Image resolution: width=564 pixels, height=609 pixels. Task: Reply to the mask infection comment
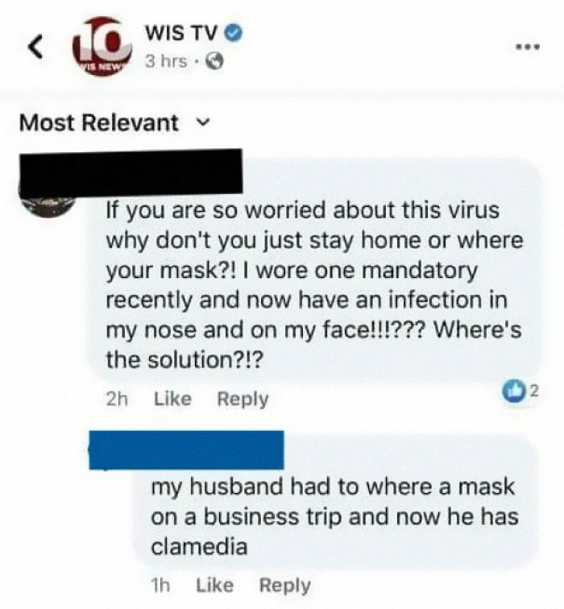pyautogui.click(x=243, y=400)
